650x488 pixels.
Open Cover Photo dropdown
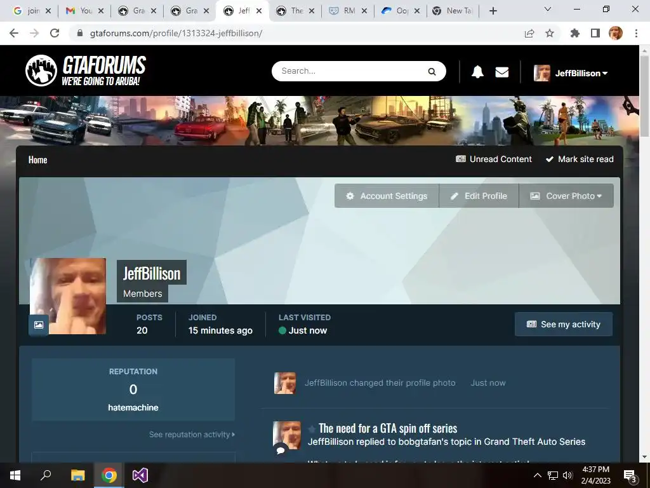pyautogui.click(x=566, y=196)
